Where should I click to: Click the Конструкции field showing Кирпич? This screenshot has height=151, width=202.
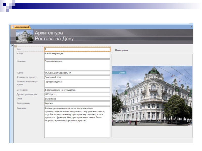[x=77, y=103]
